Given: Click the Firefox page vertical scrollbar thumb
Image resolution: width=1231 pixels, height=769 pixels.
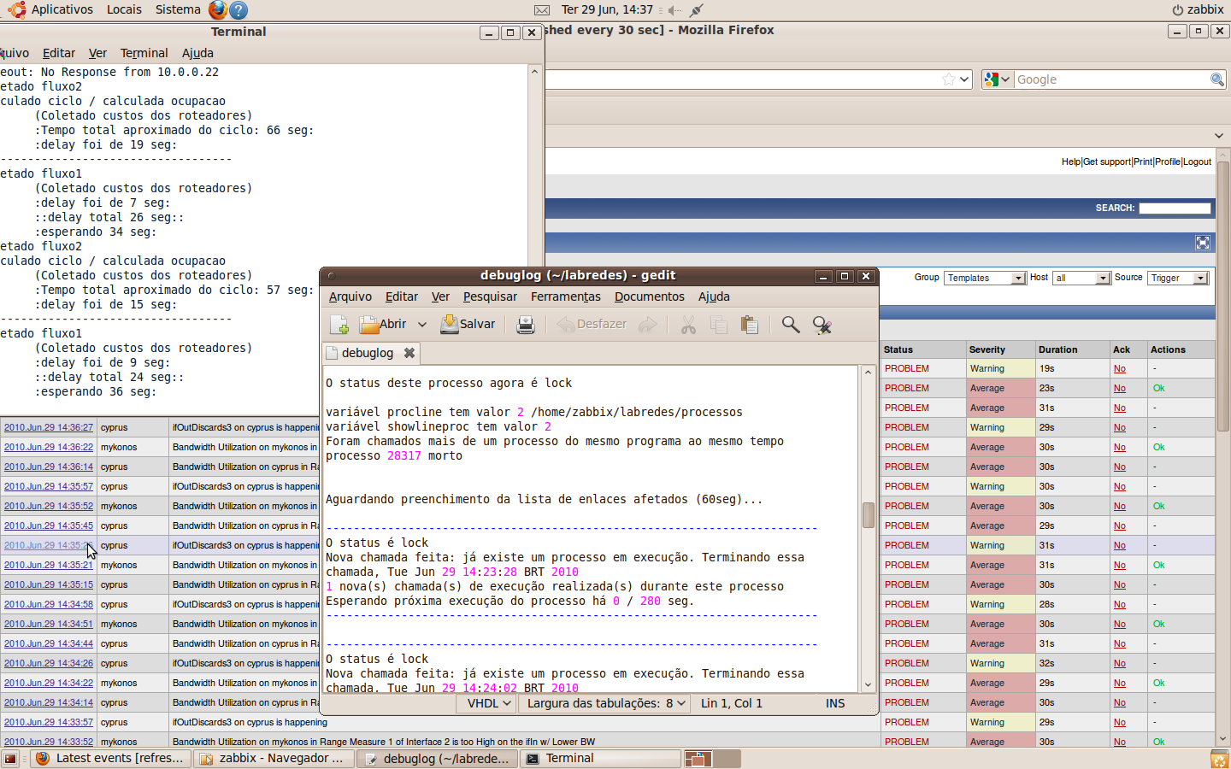Looking at the screenshot, I should 1223,296.
